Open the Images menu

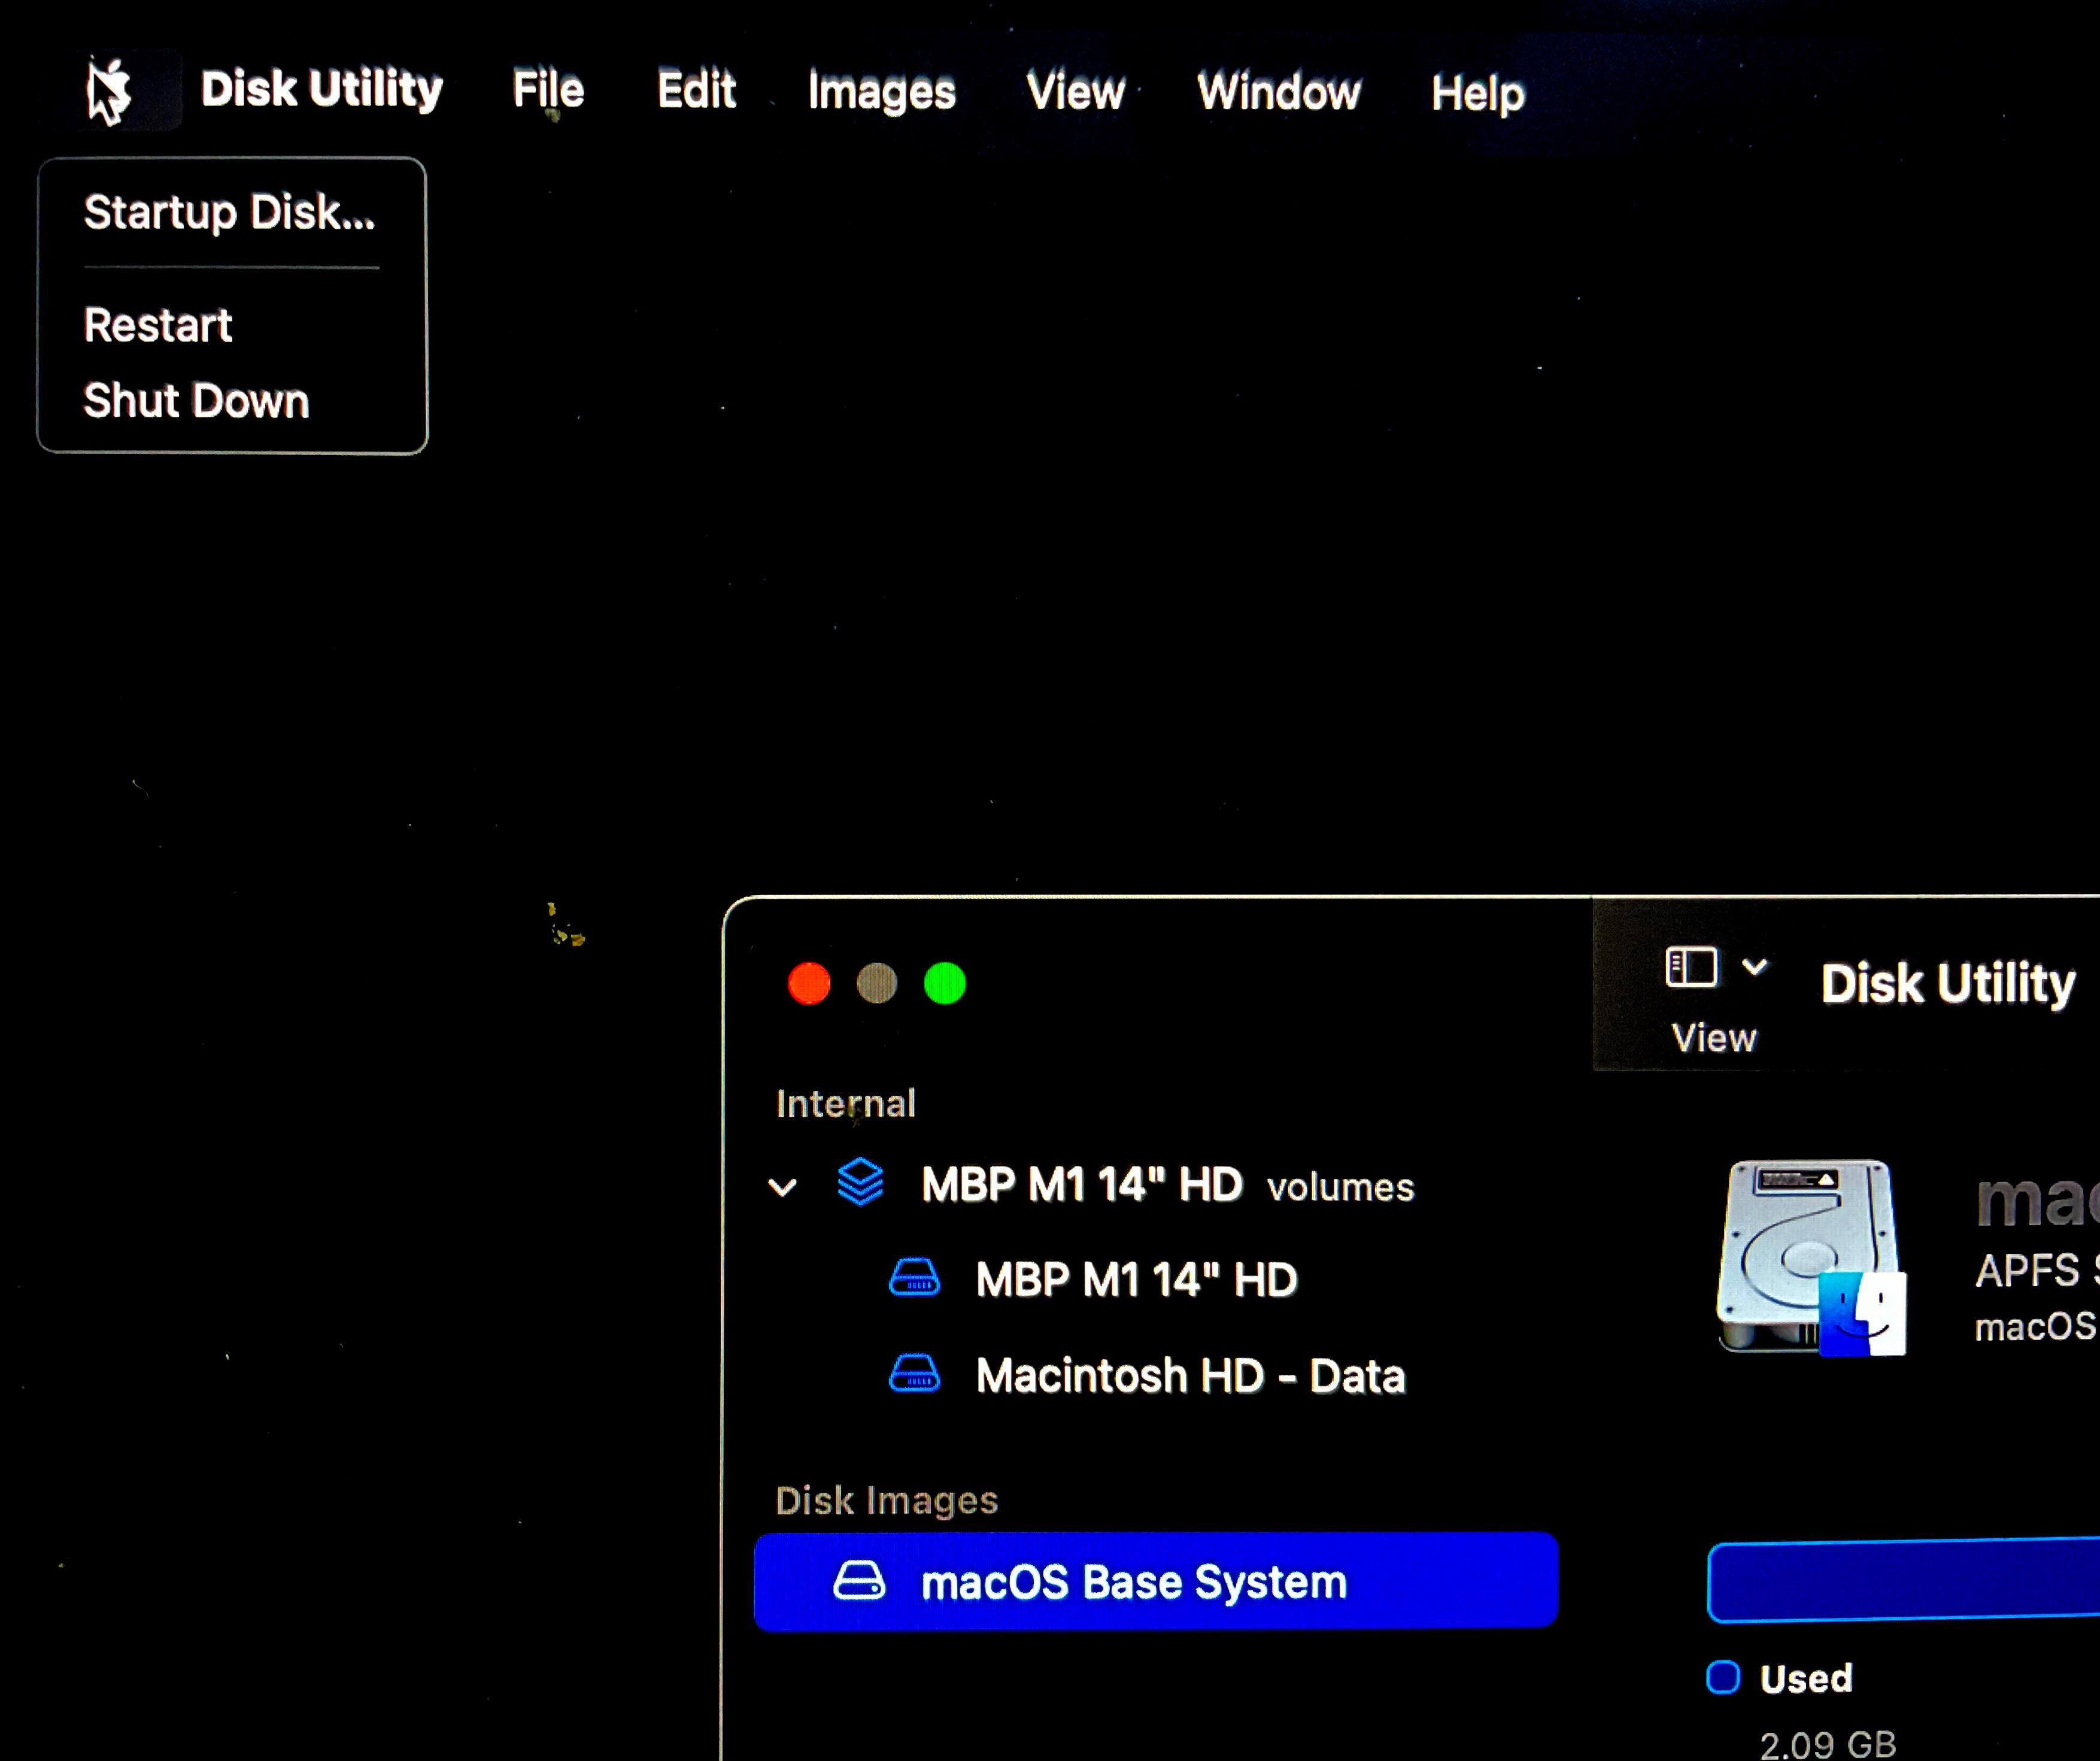881,92
